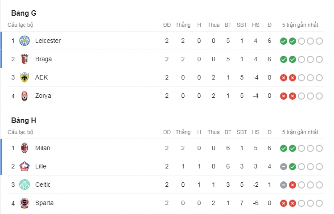Open the Milan team name link
The width and height of the screenshot is (334, 214).
(x=43, y=148)
